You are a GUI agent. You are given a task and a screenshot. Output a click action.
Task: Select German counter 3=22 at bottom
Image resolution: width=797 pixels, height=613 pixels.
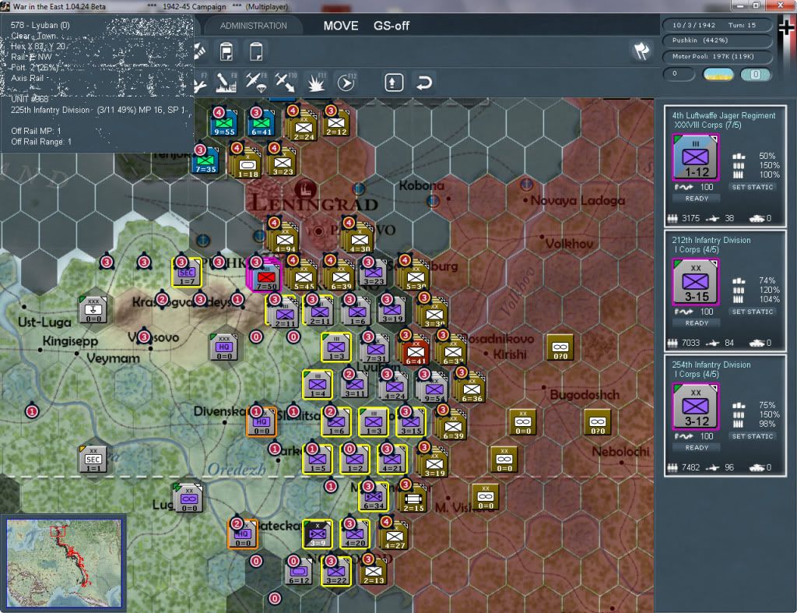(336, 572)
